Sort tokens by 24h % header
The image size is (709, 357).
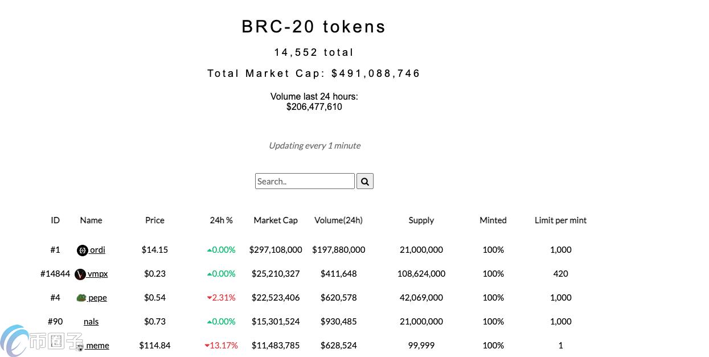(x=222, y=220)
